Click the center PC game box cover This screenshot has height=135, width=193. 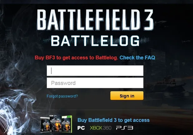(55, 124)
